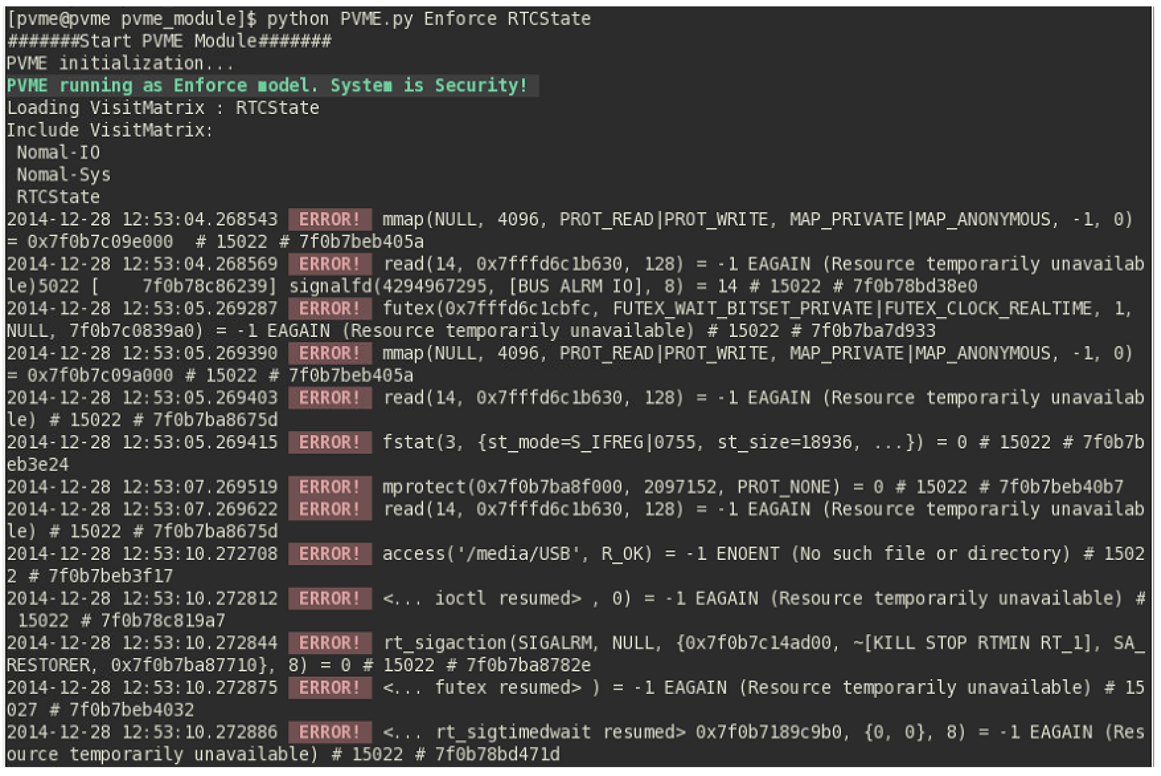Click ERROR! badge at timestamp 12:53:04.268543
The height and width of the screenshot is (776, 1161).
click(x=330, y=219)
